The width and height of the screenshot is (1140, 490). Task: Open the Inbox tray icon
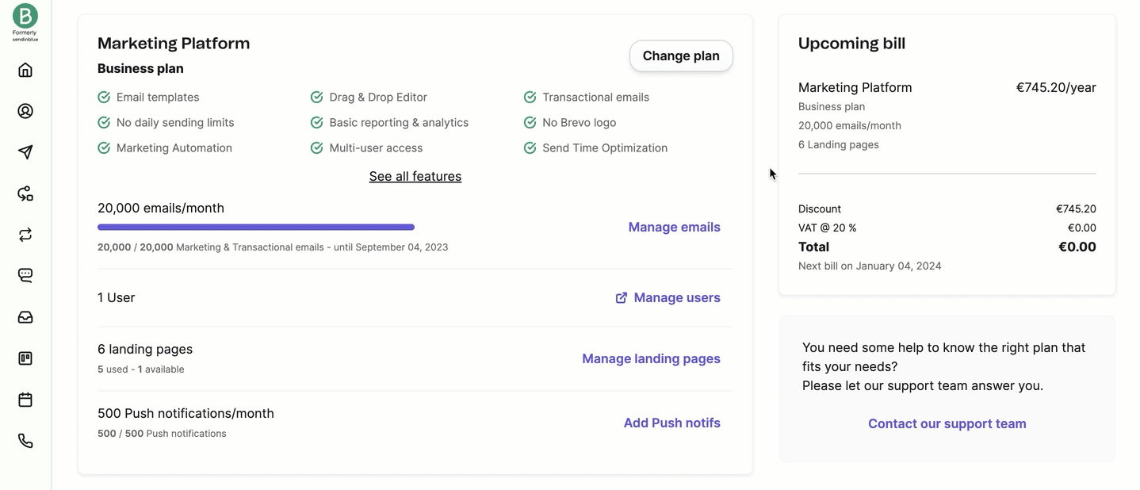pos(25,317)
